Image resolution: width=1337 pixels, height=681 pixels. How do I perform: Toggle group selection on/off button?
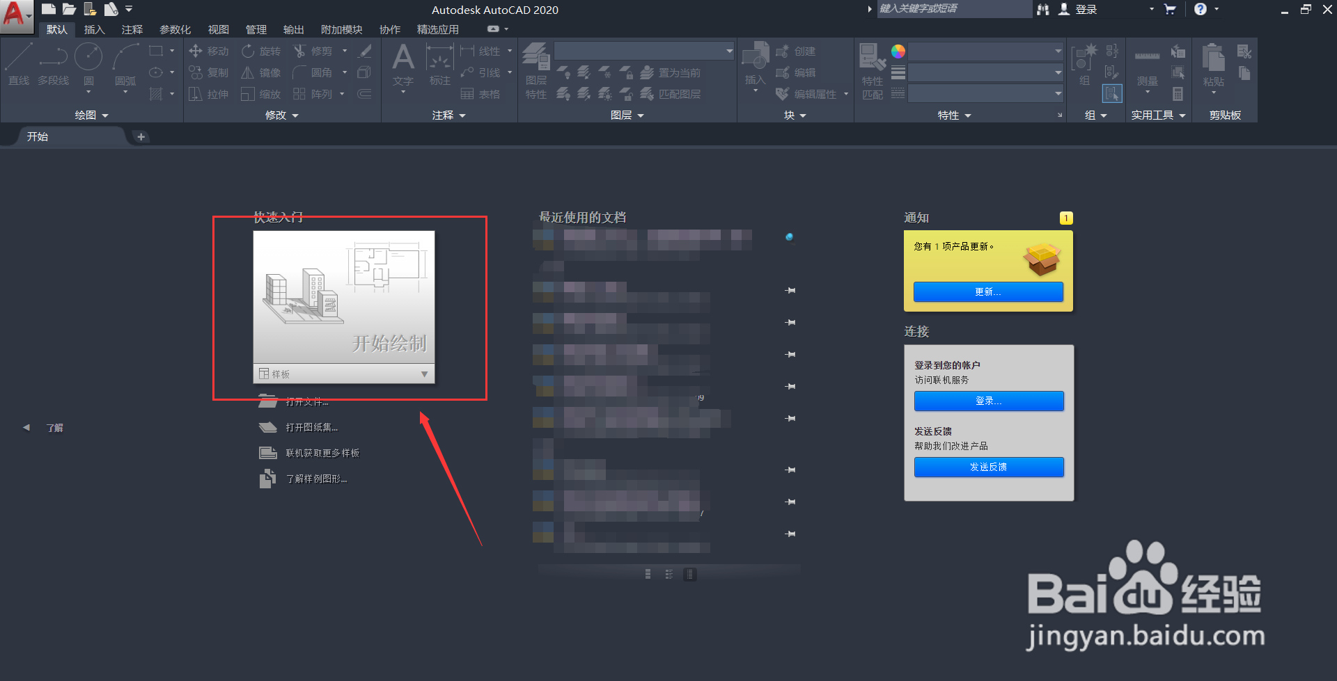point(1112,93)
